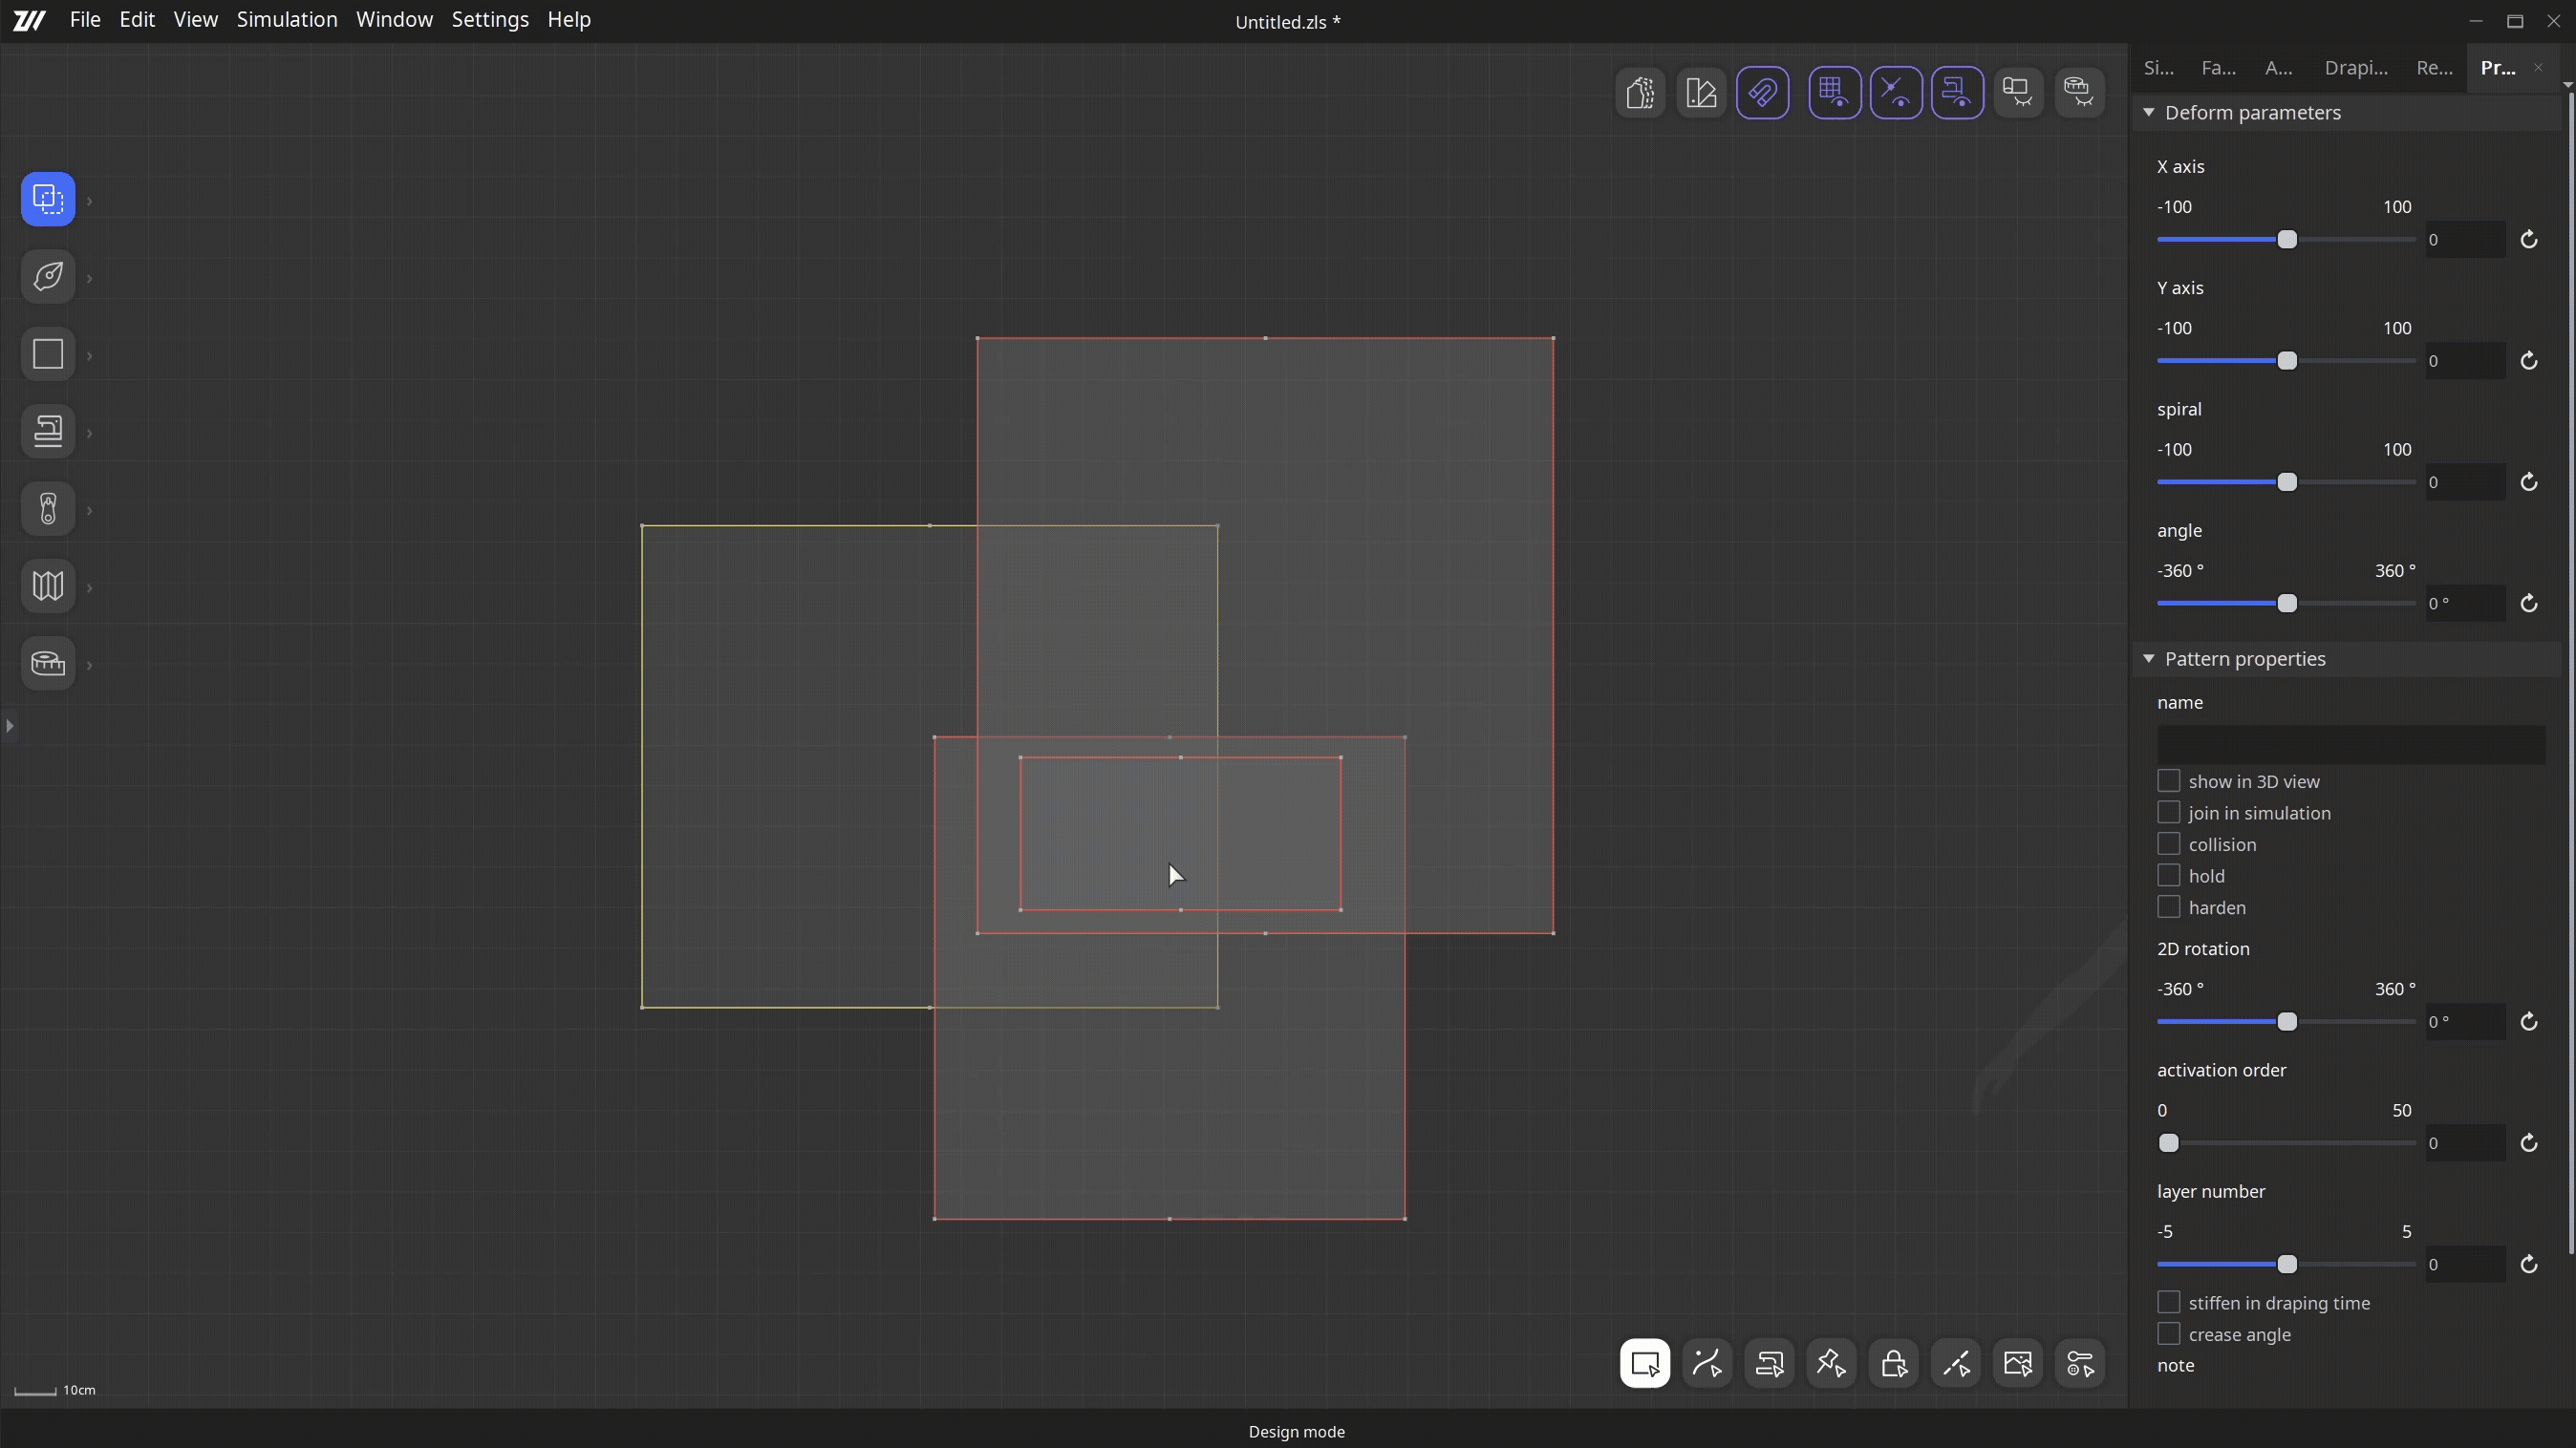Switch to the Drapi... tab in the right panel

(2356, 68)
